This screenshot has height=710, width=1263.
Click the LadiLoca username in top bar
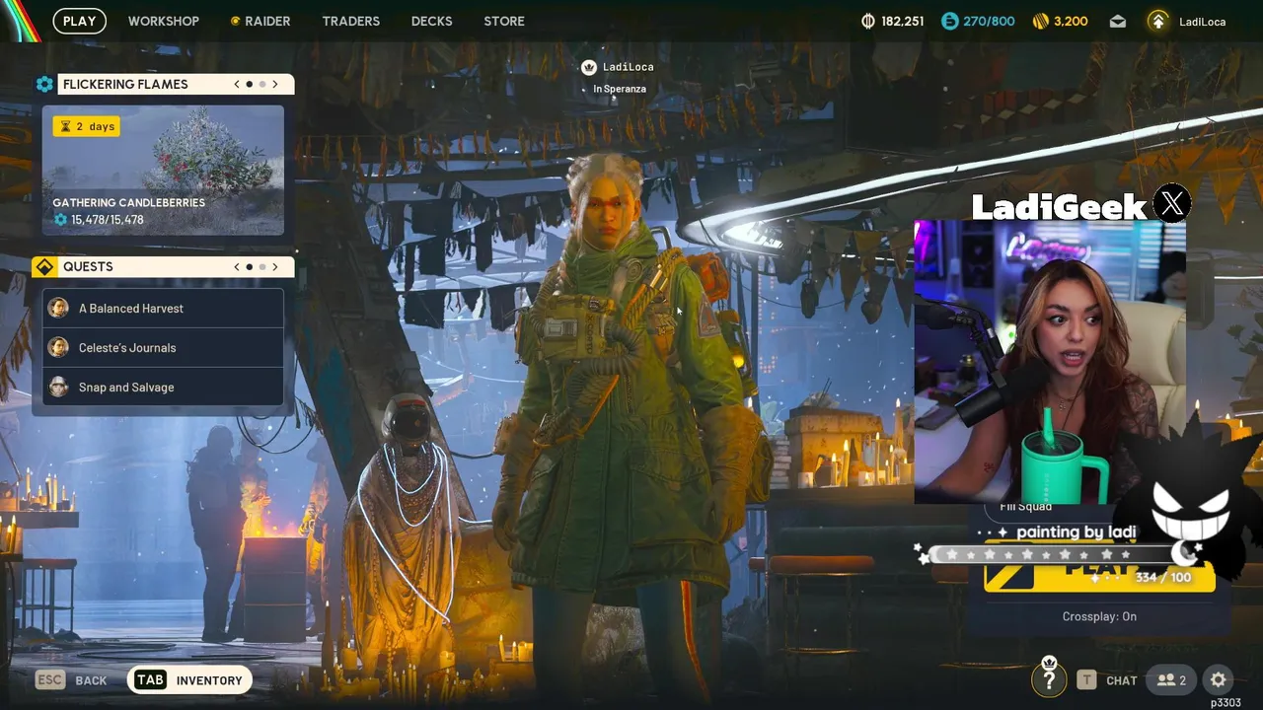click(1202, 22)
